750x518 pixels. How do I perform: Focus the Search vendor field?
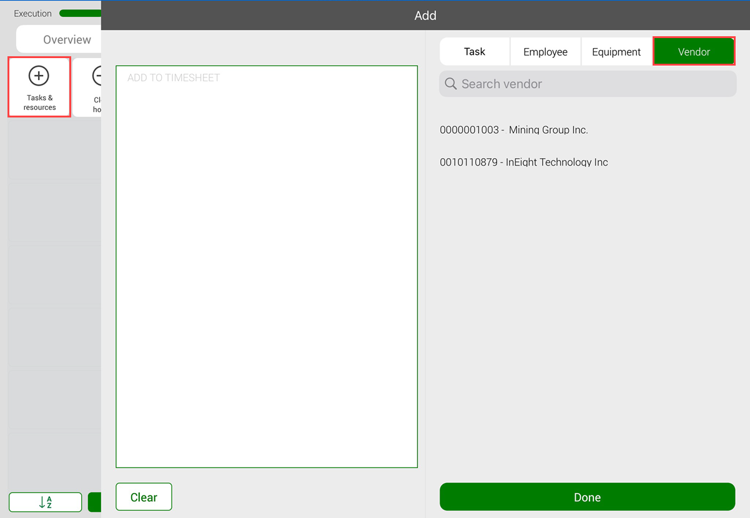[x=588, y=84]
